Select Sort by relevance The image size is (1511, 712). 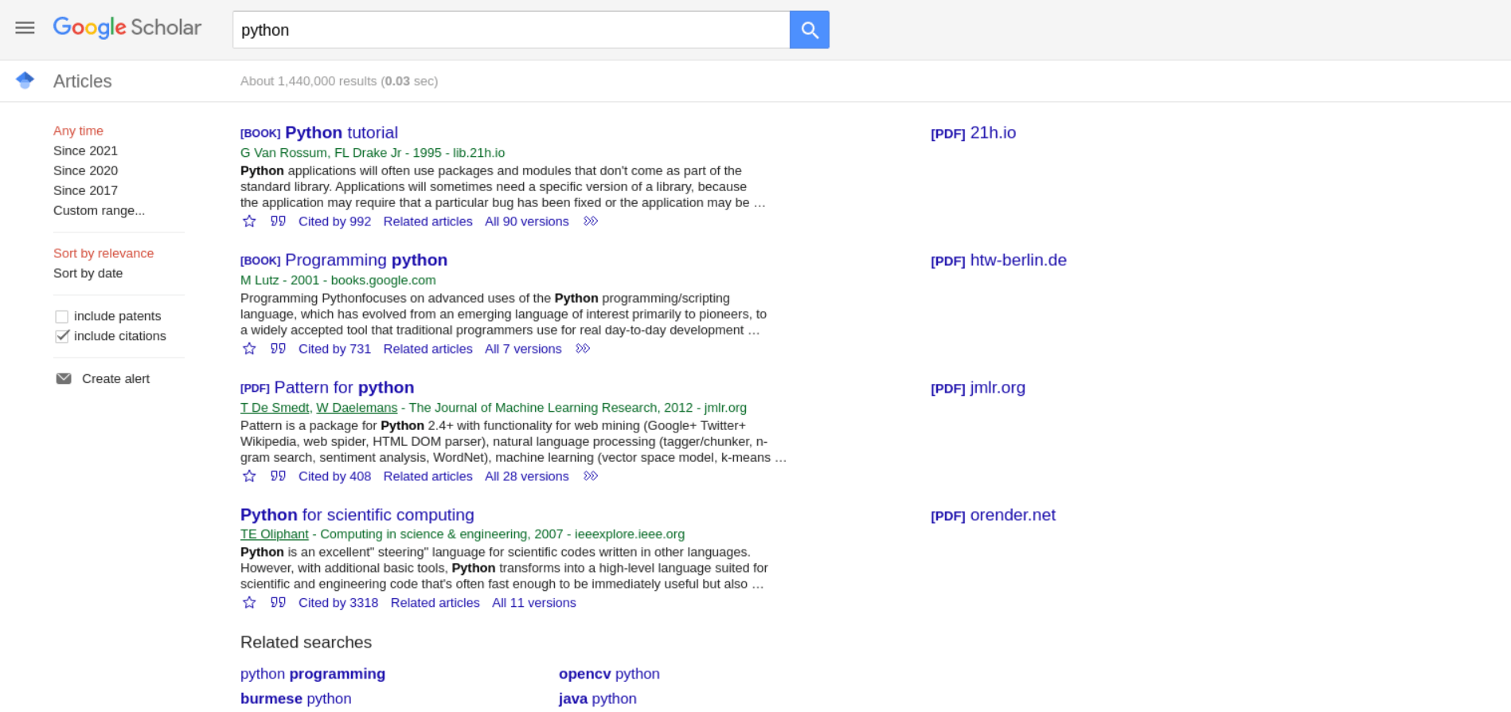[103, 253]
